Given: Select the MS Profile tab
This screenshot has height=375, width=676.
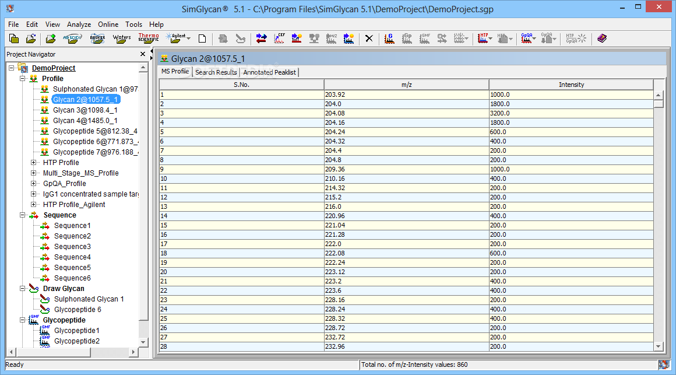Looking at the screenshot, I should 175,71.
